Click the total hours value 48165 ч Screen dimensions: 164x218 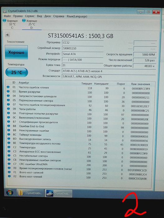(x=144, y=66)
